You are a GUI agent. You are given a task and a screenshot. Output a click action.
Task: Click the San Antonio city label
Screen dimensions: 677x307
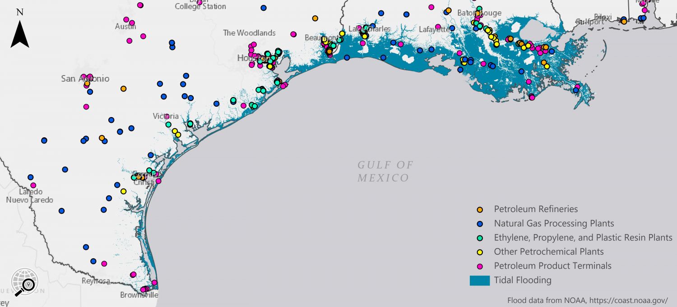tap(85, 79)
